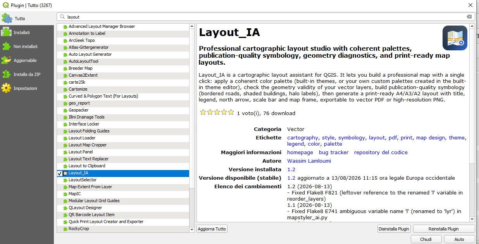Viewport: 479px width, 244px height.
Task: Click the AutoLayoutTool plugin icon
Action: (x=65, y=62)
